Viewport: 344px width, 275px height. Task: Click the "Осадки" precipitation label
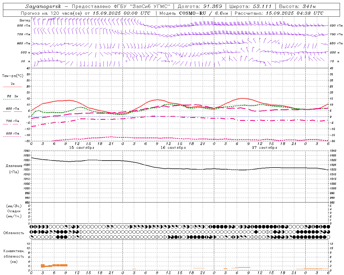(x=14, y=211)
